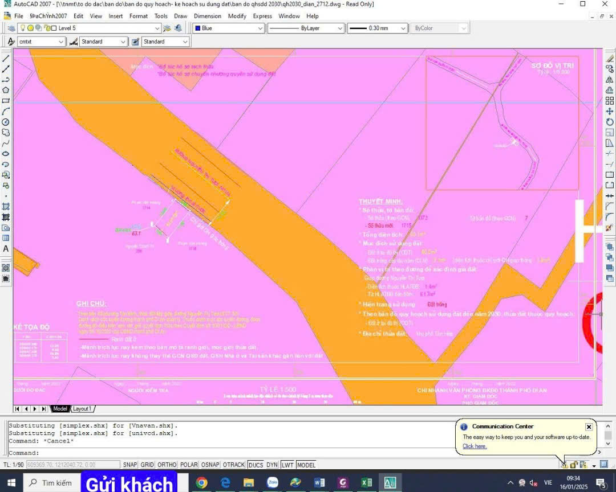Image resolution: width=616 pixels, height=492 pixels.
Task: Select the Mirror modify tool
Action: pos(609,79)
